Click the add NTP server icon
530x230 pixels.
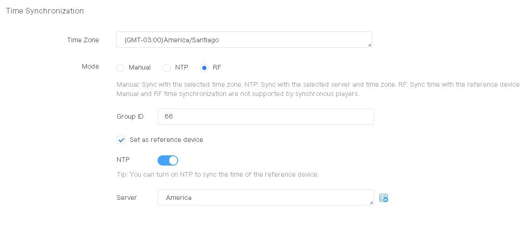click(383, 198)
